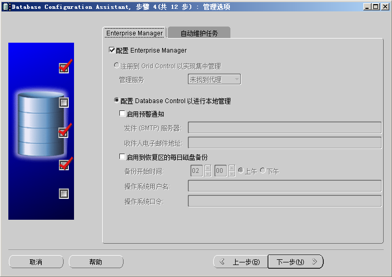Uncheck 配置 Enterprise Manager checkbox
Viewport: 392px width, 277px height.
coord(112,50)
